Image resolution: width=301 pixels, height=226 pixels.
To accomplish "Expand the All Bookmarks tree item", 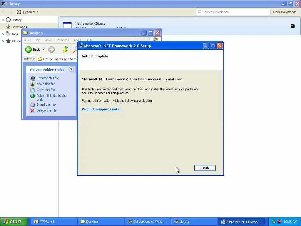I will click(x=3, y=41).
